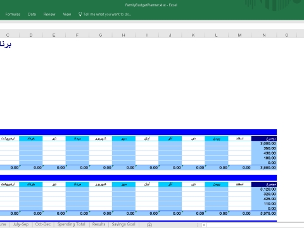This screenshot has width=304, height=228.
Task: Select column O header
Action: (x=287, y=35)
